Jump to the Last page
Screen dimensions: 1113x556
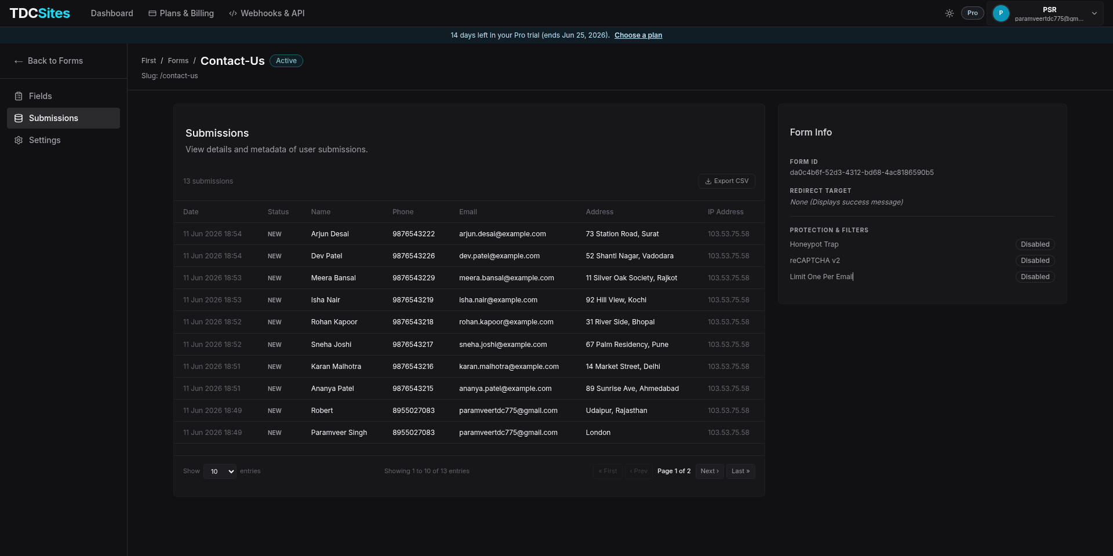[x=740, y=471]
